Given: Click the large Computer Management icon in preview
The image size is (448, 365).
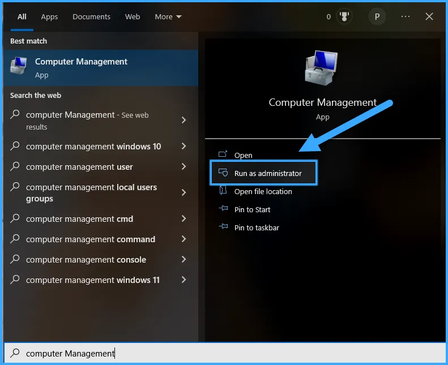Looking at the screenshot, I should (x=322, y=68).
